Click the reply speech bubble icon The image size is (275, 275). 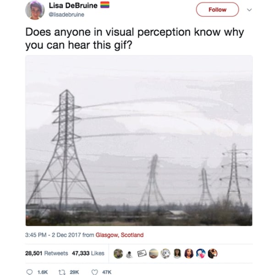[29, 272]
